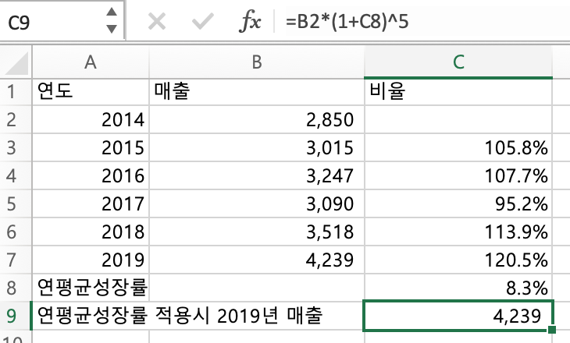Click cell B1 containing 매출
570x343 pixels.
coord(257,91)
